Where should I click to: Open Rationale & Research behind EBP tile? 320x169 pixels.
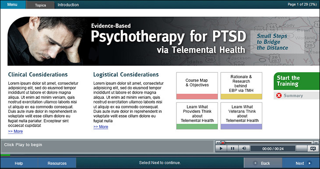[x=241, y=86]
